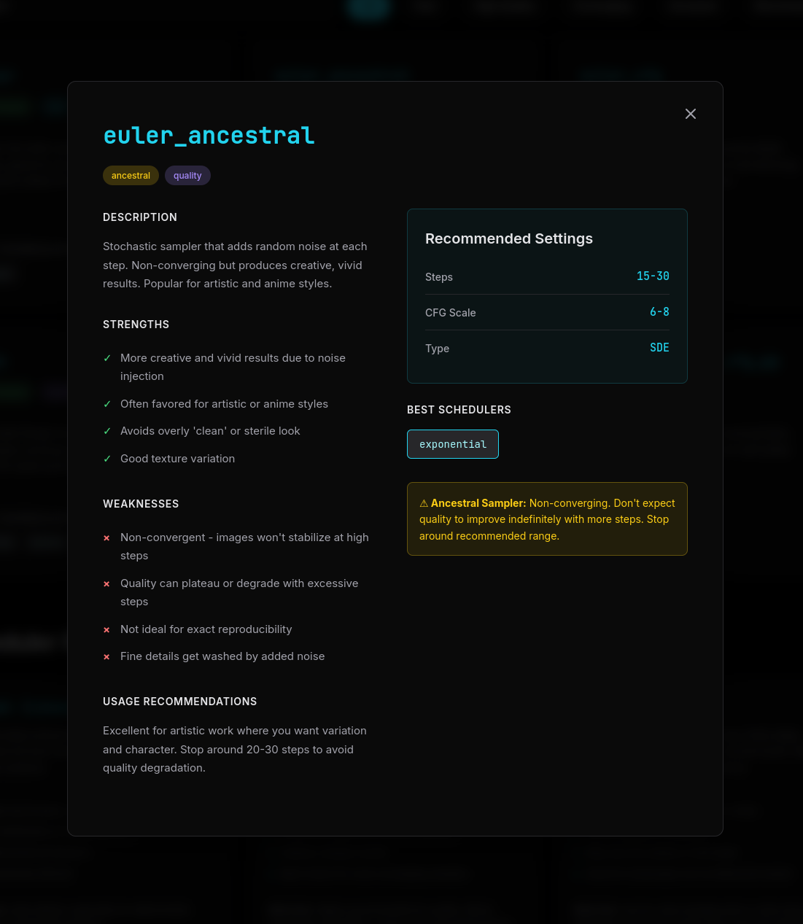Click the warning triangle in the Ancestral Sampler notice
The image size is (803, 924).
click(x=424, y=502)
